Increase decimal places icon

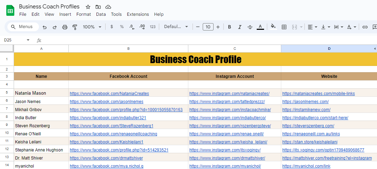click(x=142, y=27)
